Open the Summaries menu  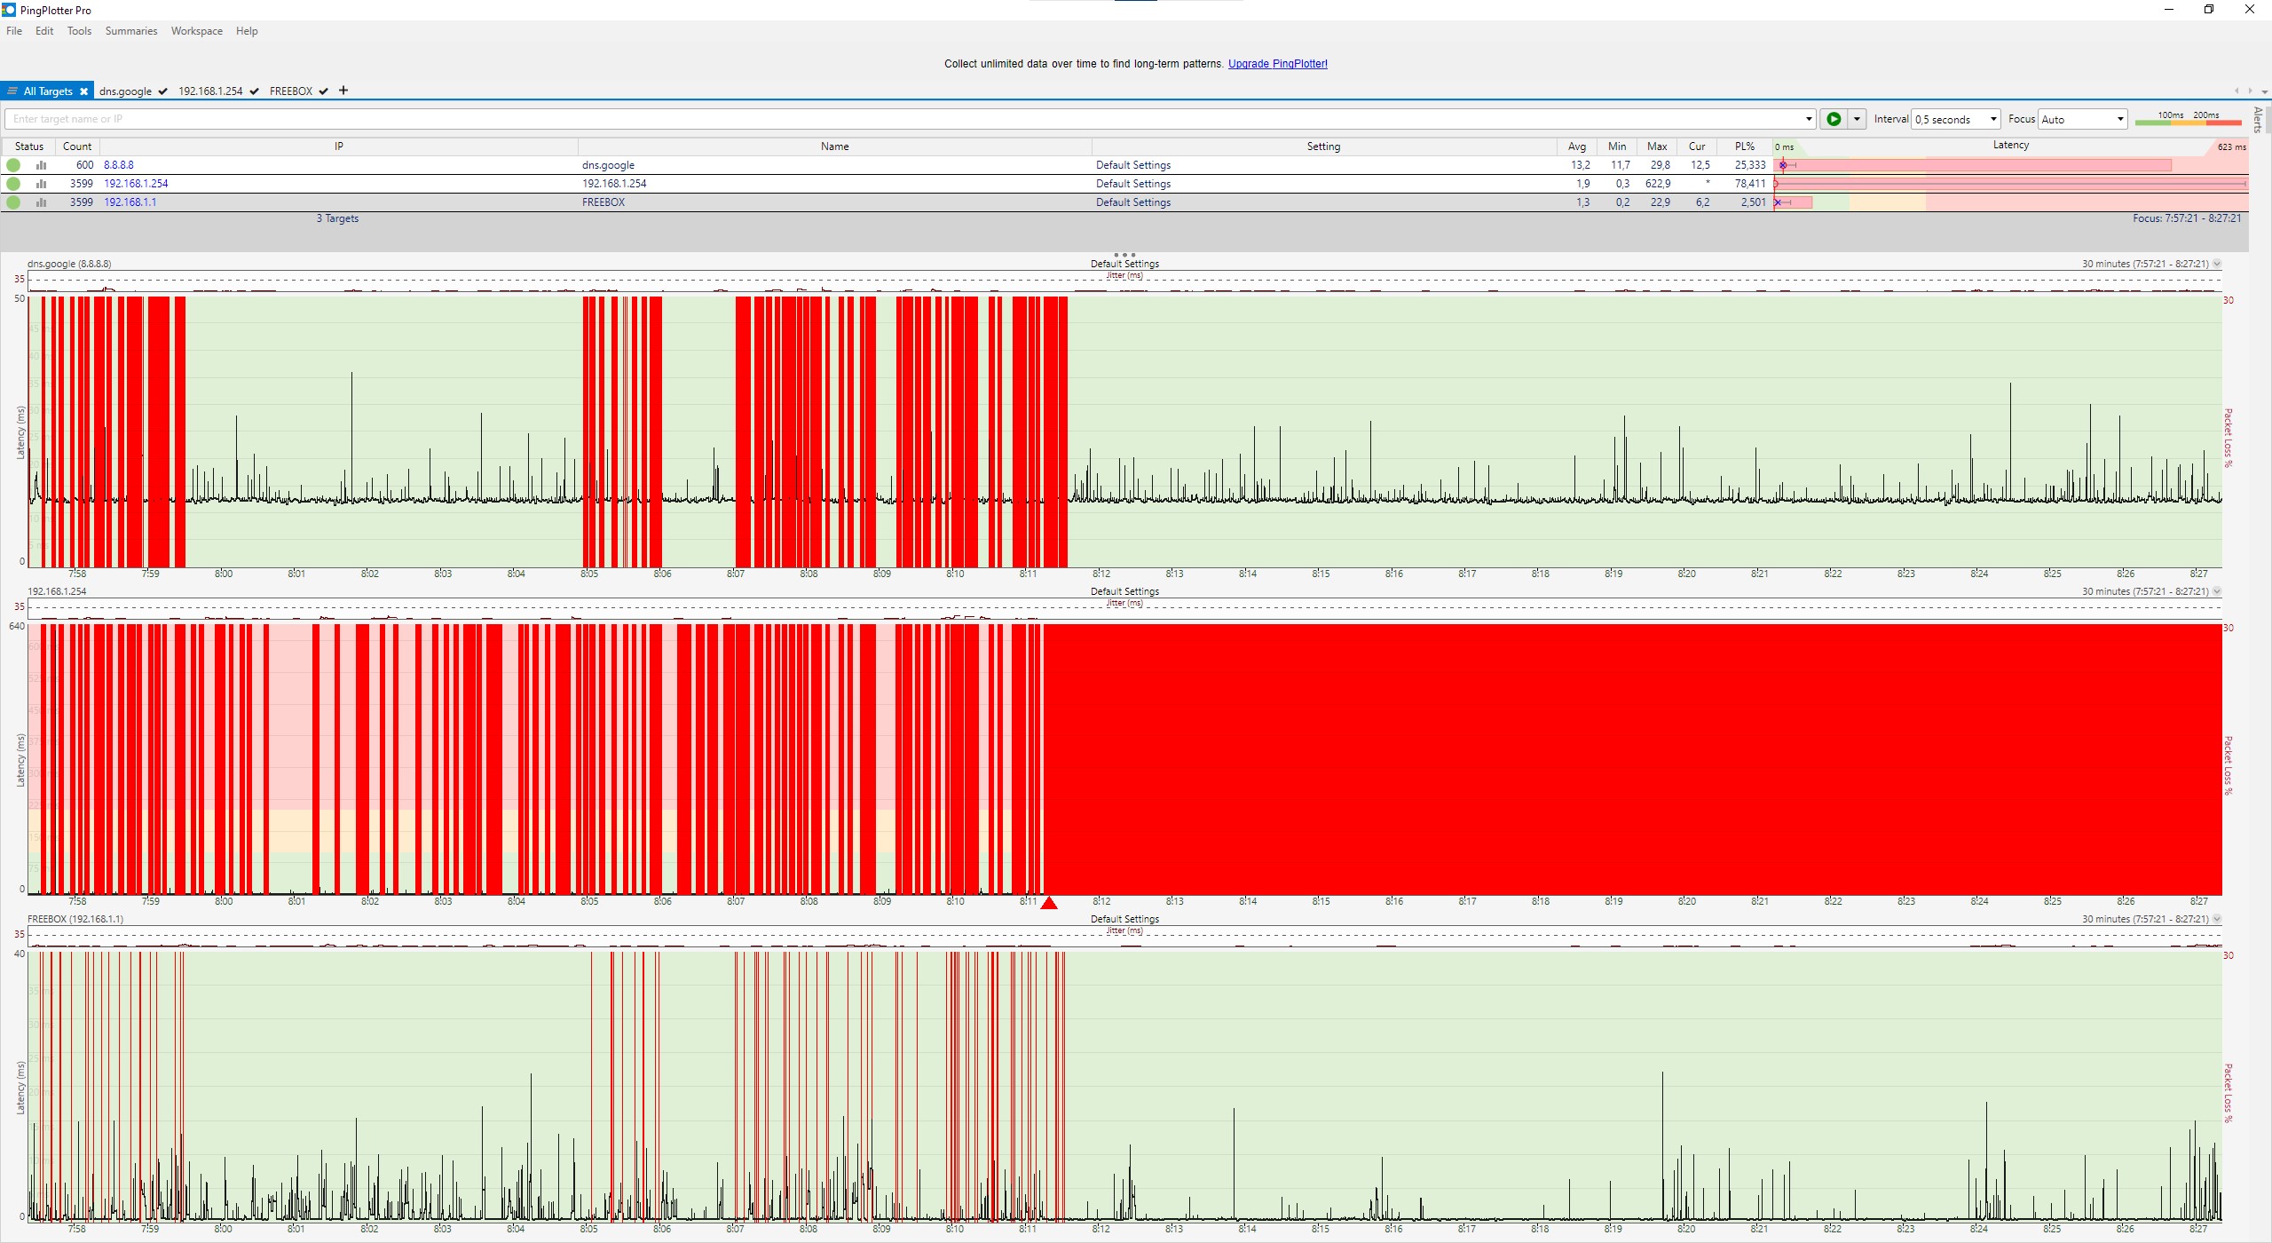[x=131, y=31]
